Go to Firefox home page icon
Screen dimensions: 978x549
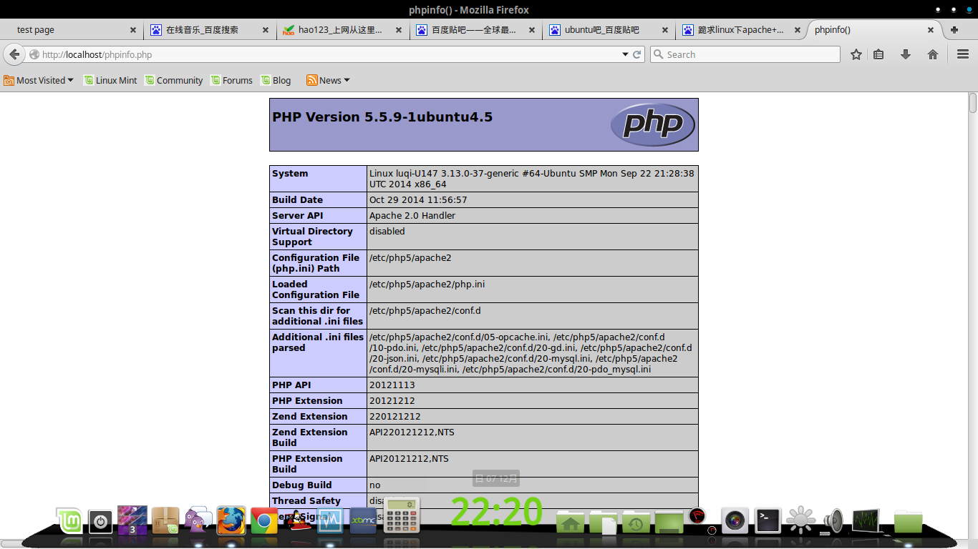point(933,54)
